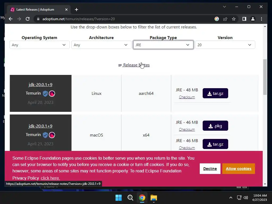Click the page vertical scrollbar thumb
The image size is (272, 204).
tap(265, 77)
